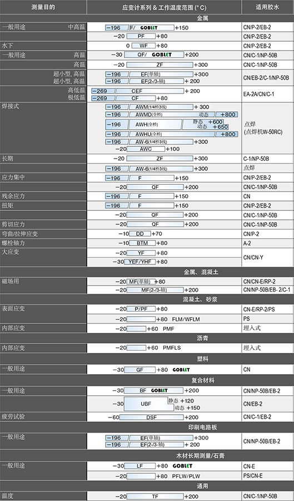The image size is (294, 501).
Task: Click the LF range bar
Action: 139,466
